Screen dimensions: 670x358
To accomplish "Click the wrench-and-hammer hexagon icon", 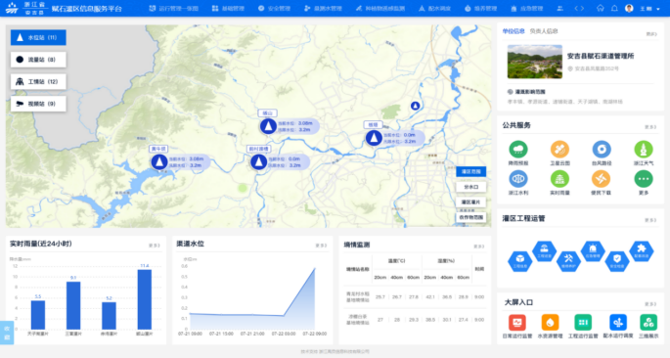I will pos(568,260).
